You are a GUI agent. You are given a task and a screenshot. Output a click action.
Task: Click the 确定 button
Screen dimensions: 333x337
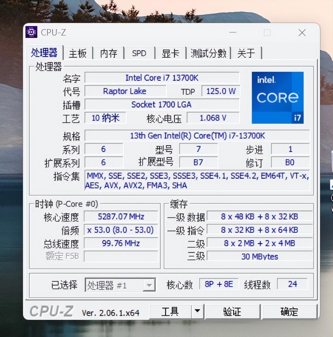coord(289,311)
